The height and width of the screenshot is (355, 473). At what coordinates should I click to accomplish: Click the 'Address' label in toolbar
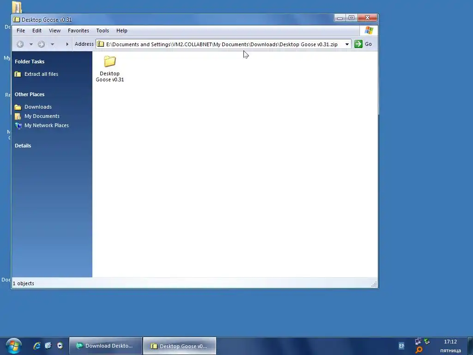(84, 44)
